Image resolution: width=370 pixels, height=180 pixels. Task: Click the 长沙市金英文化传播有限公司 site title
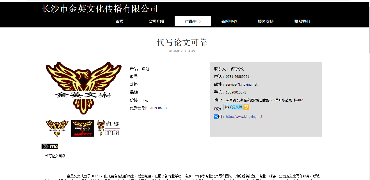click(x=100, y=9)
